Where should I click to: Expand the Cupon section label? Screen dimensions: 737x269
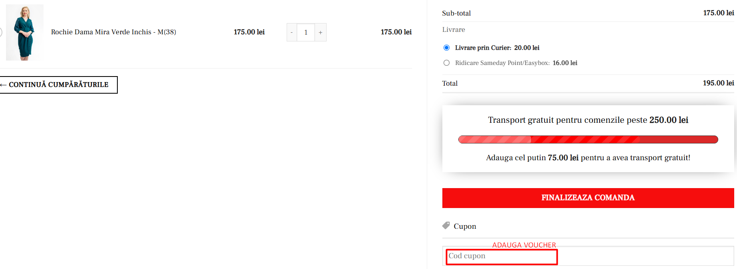click(x=465, y=226)
